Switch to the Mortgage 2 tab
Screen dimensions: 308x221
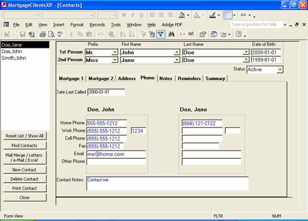coord(101,78)
